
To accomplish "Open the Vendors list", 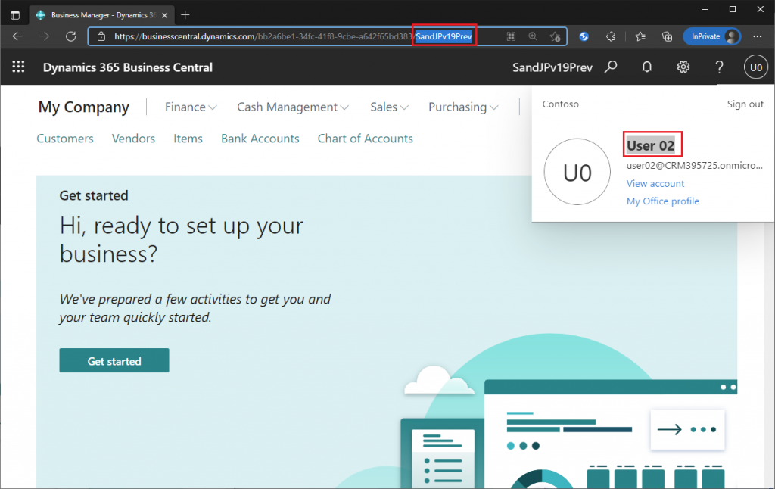I will point(133,139).
